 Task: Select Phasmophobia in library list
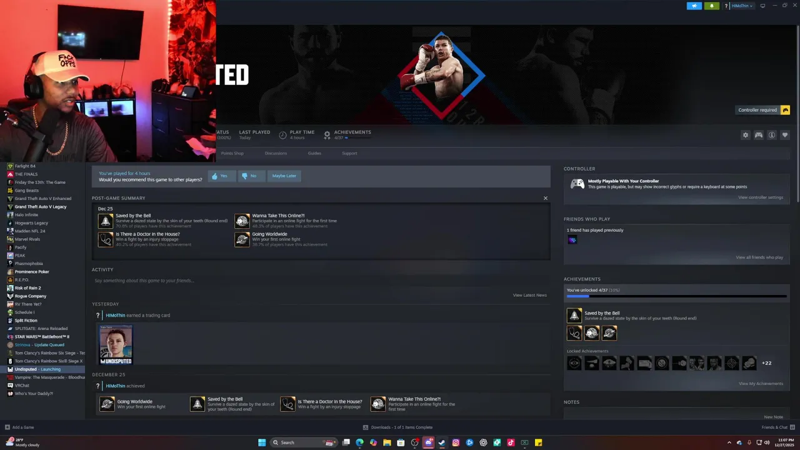click(29, 264)
